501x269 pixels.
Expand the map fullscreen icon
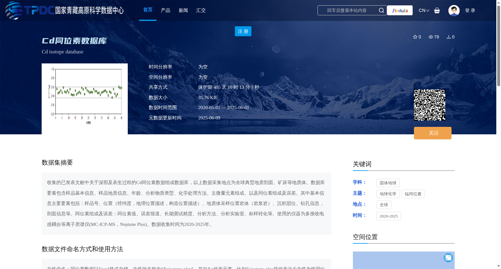[x=448, y=257]
